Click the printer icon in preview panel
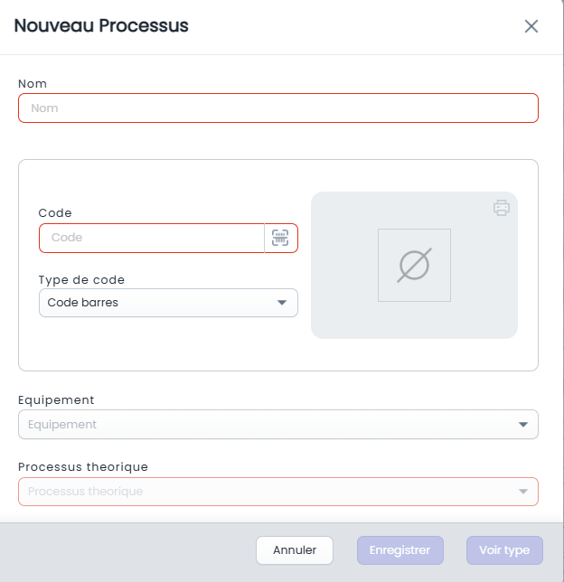This screenshot has width=564, height=582. pos(502,208)
